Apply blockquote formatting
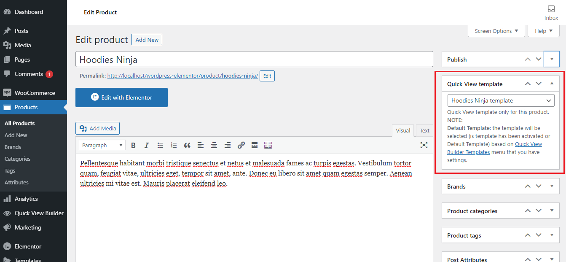The height and width of the screenshot is (262, 566). 187,146
